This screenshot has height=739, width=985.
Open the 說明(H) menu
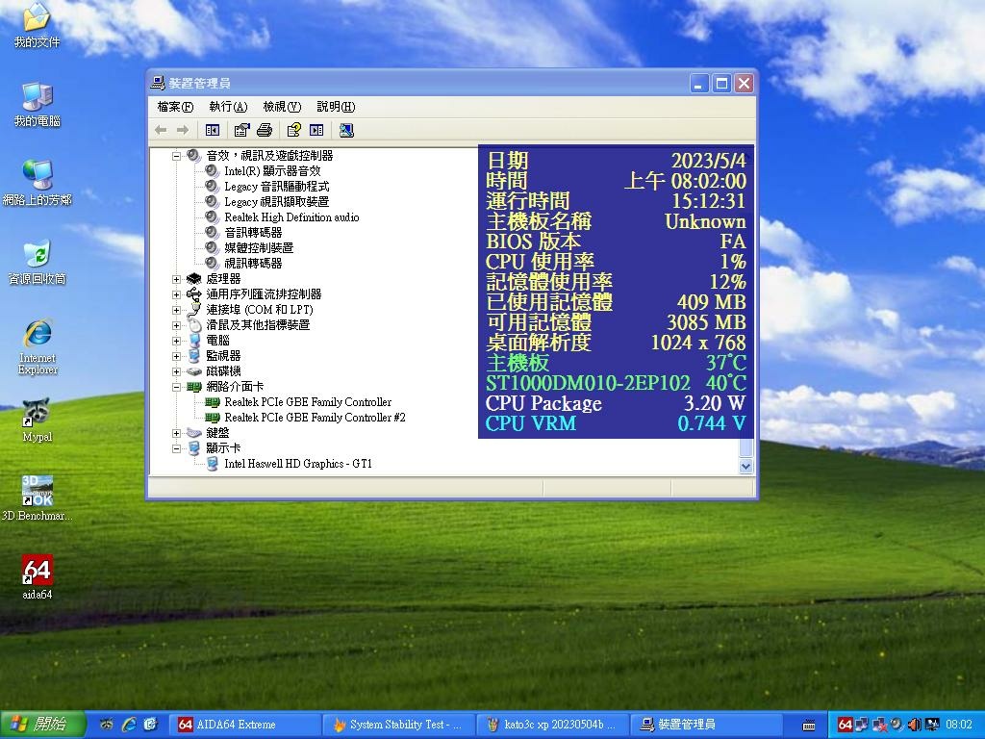pyautogui.click(x=336, y=107)
